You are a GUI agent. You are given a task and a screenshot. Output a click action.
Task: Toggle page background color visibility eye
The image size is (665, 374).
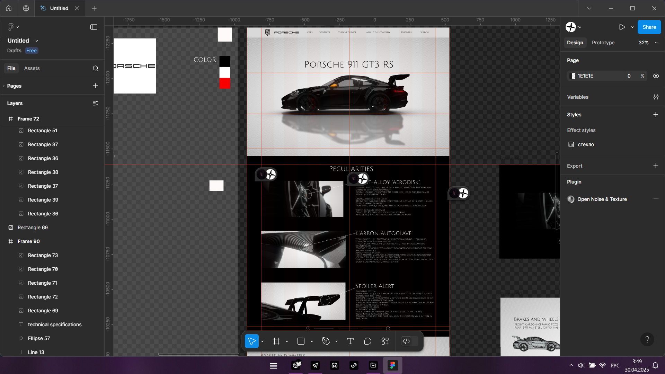click(x=656, y=76)
